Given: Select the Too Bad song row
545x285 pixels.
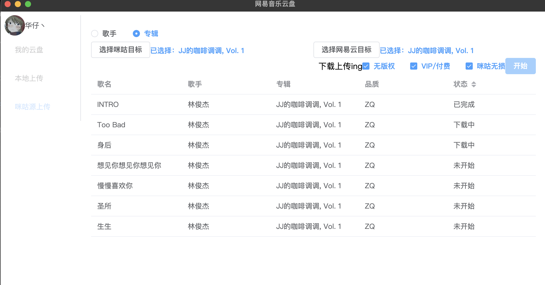Looking at the screenshot, I should pyautogui.click(x=111, y=125).
